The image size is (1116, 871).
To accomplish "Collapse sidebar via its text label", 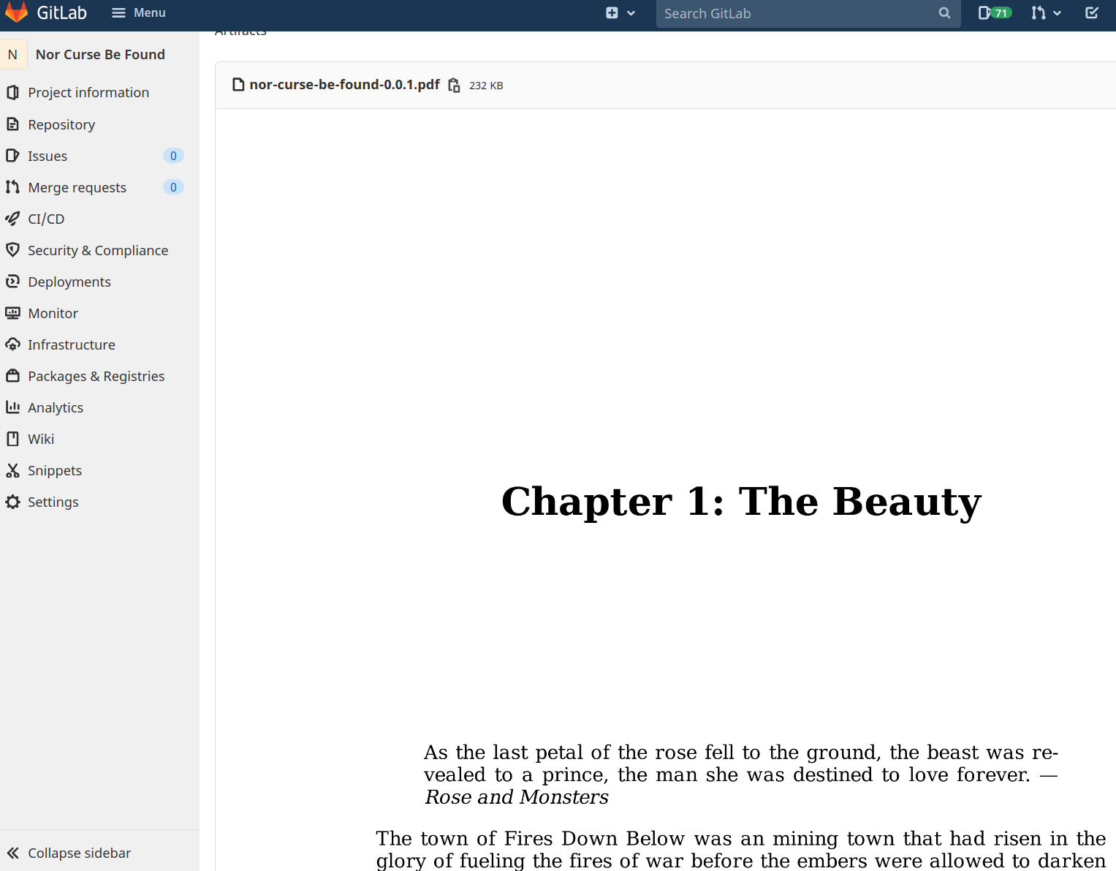I will coord(79,853).
